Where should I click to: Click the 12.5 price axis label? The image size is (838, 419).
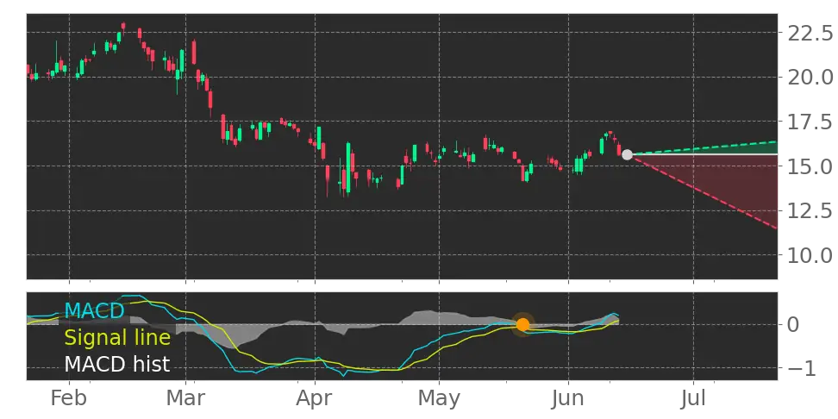click(810, 211)
